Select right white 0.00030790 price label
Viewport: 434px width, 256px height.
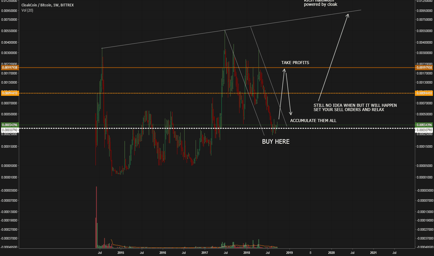click(424, 130)
